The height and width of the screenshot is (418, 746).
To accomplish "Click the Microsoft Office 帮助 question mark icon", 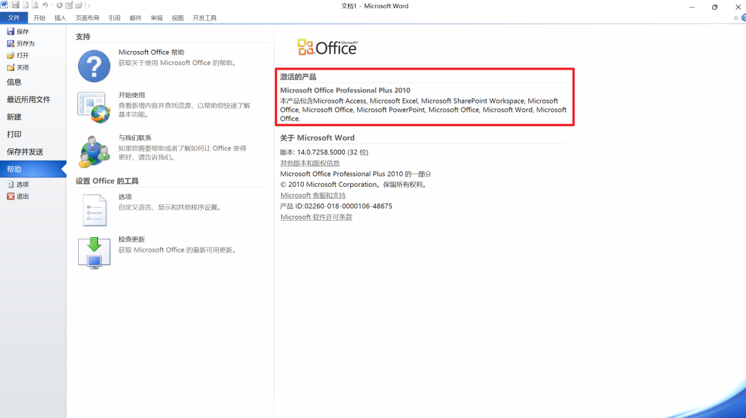I will click(x=94, y=66).
